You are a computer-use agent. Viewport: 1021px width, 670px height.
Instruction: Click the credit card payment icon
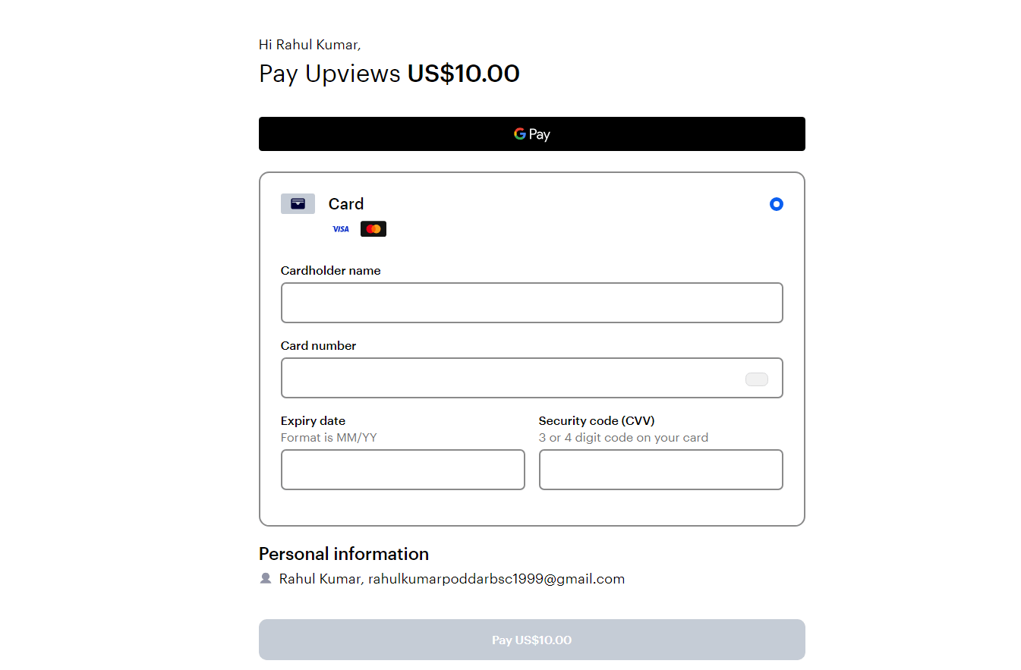point(298,203)
